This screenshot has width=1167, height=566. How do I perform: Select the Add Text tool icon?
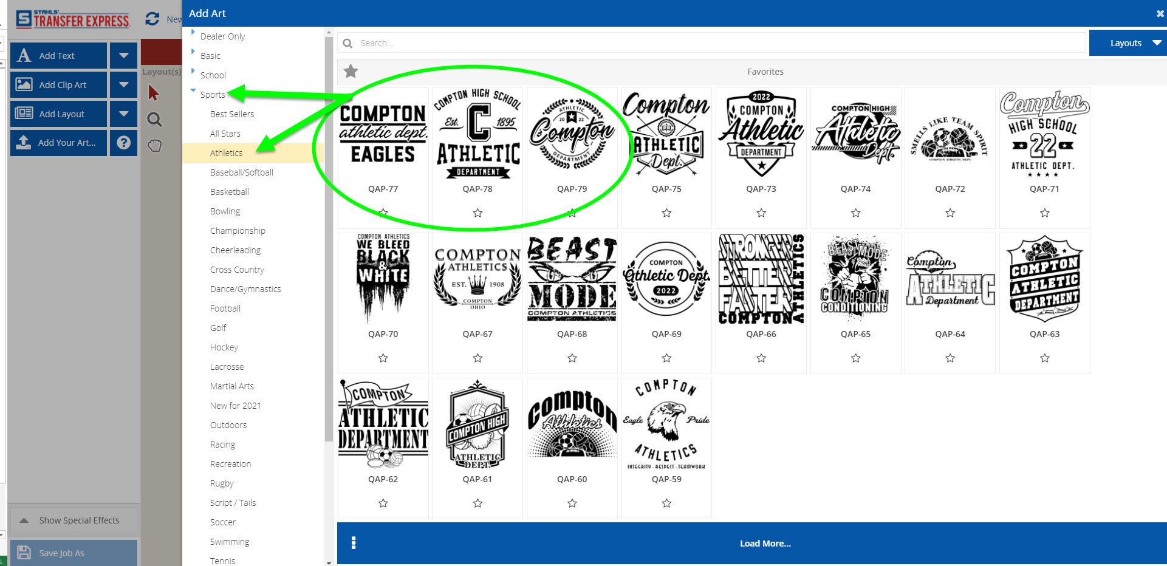pos(24,55)
